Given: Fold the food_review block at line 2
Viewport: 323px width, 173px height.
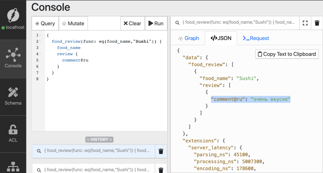Looking at the screenshot, I should [x=40, y=41].
